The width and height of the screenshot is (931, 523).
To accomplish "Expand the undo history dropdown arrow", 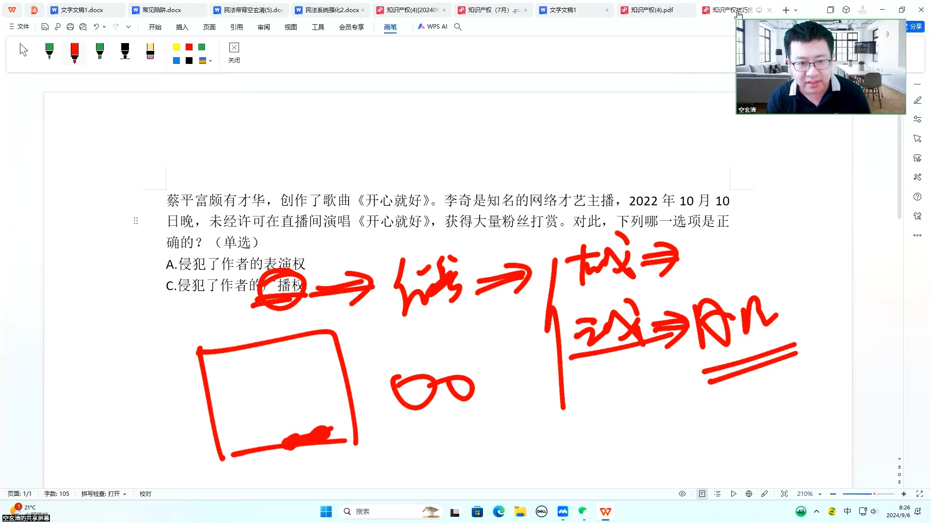I will 104,27.
